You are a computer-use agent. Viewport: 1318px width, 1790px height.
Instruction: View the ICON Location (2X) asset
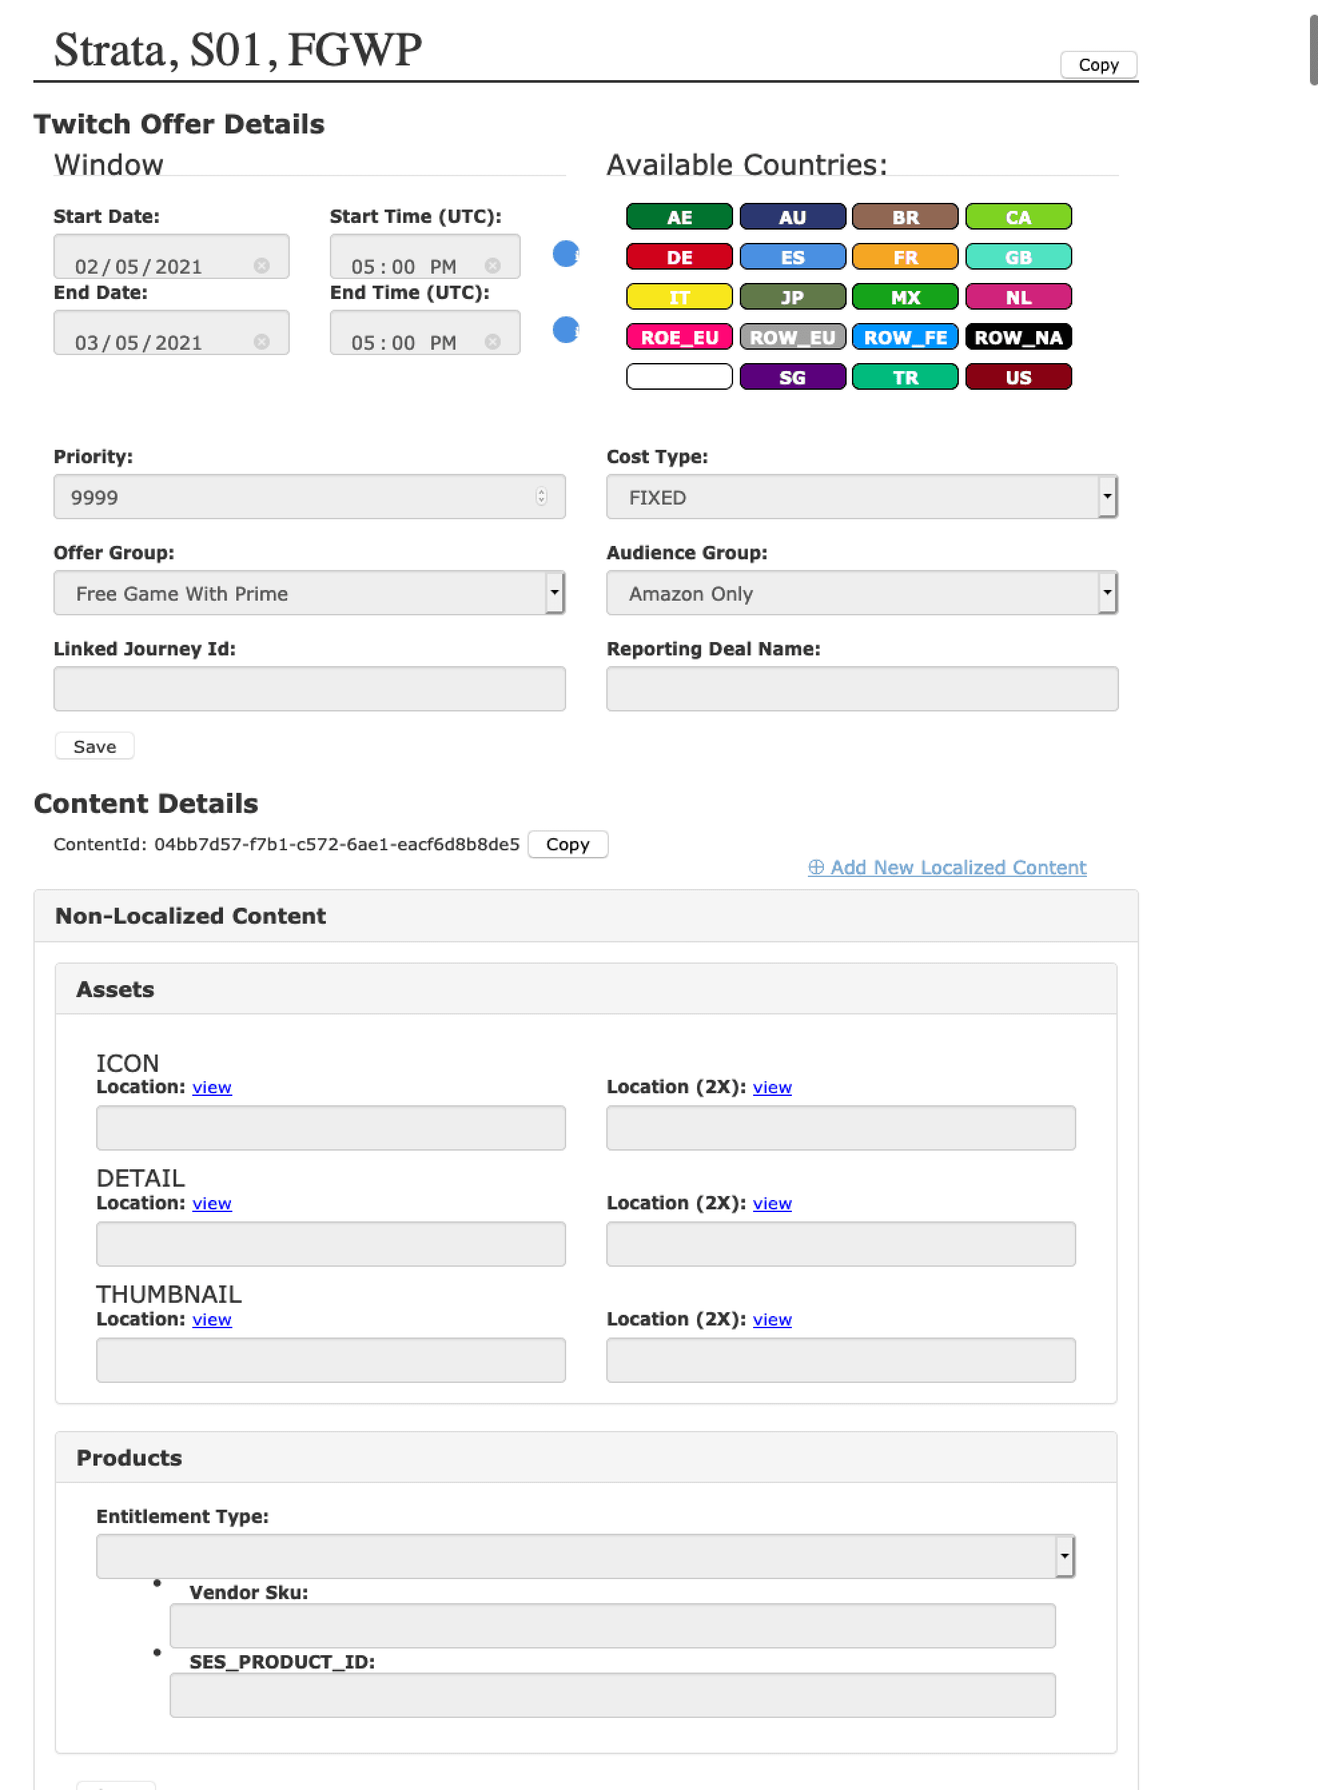coord(773,1087)
